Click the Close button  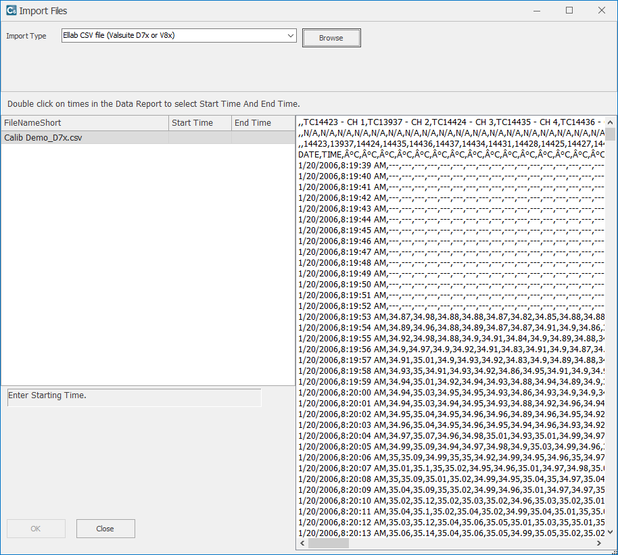pyautogui.click(x=105, y=529)
